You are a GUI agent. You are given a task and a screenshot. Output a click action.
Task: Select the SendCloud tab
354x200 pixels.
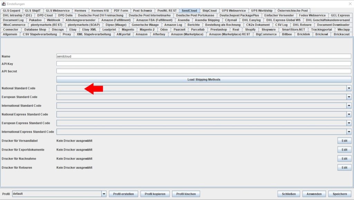(x=189, y=11)
